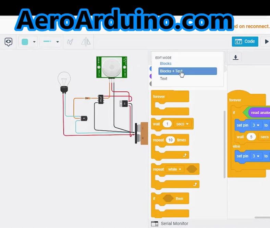Image resolution: width=270 pixels, height=228 pixels.
Task: Open the Serial Monitor panel
Action: 174,224
